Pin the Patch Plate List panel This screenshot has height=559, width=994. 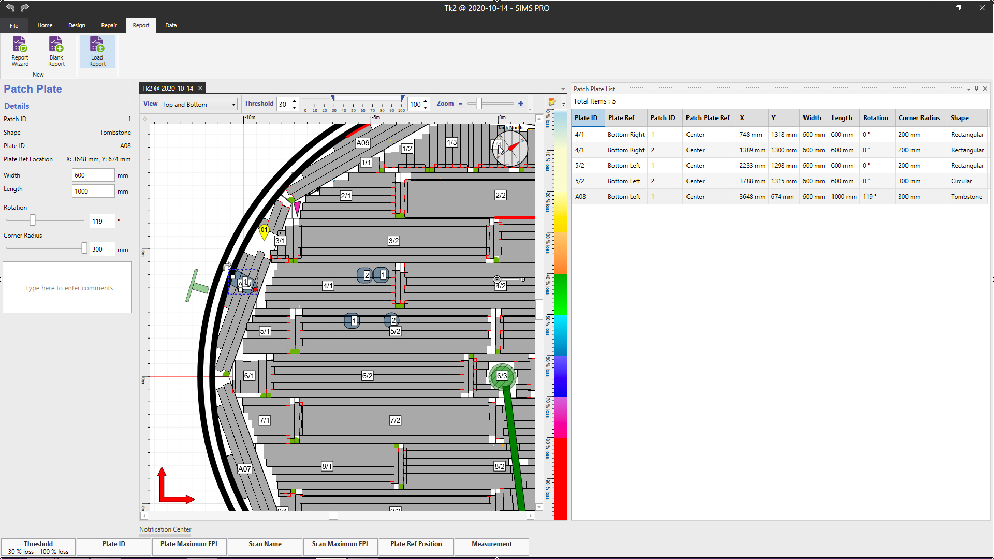[x=976, y=89]
